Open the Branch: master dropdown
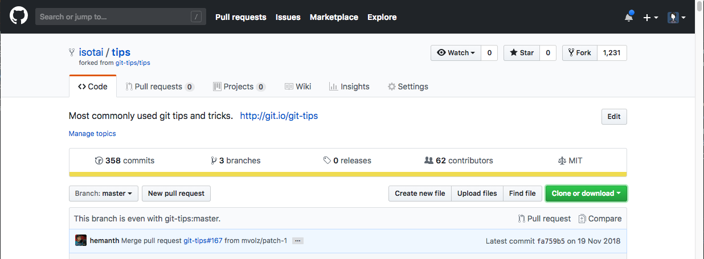Screen dimensions: 704x259 103,194
